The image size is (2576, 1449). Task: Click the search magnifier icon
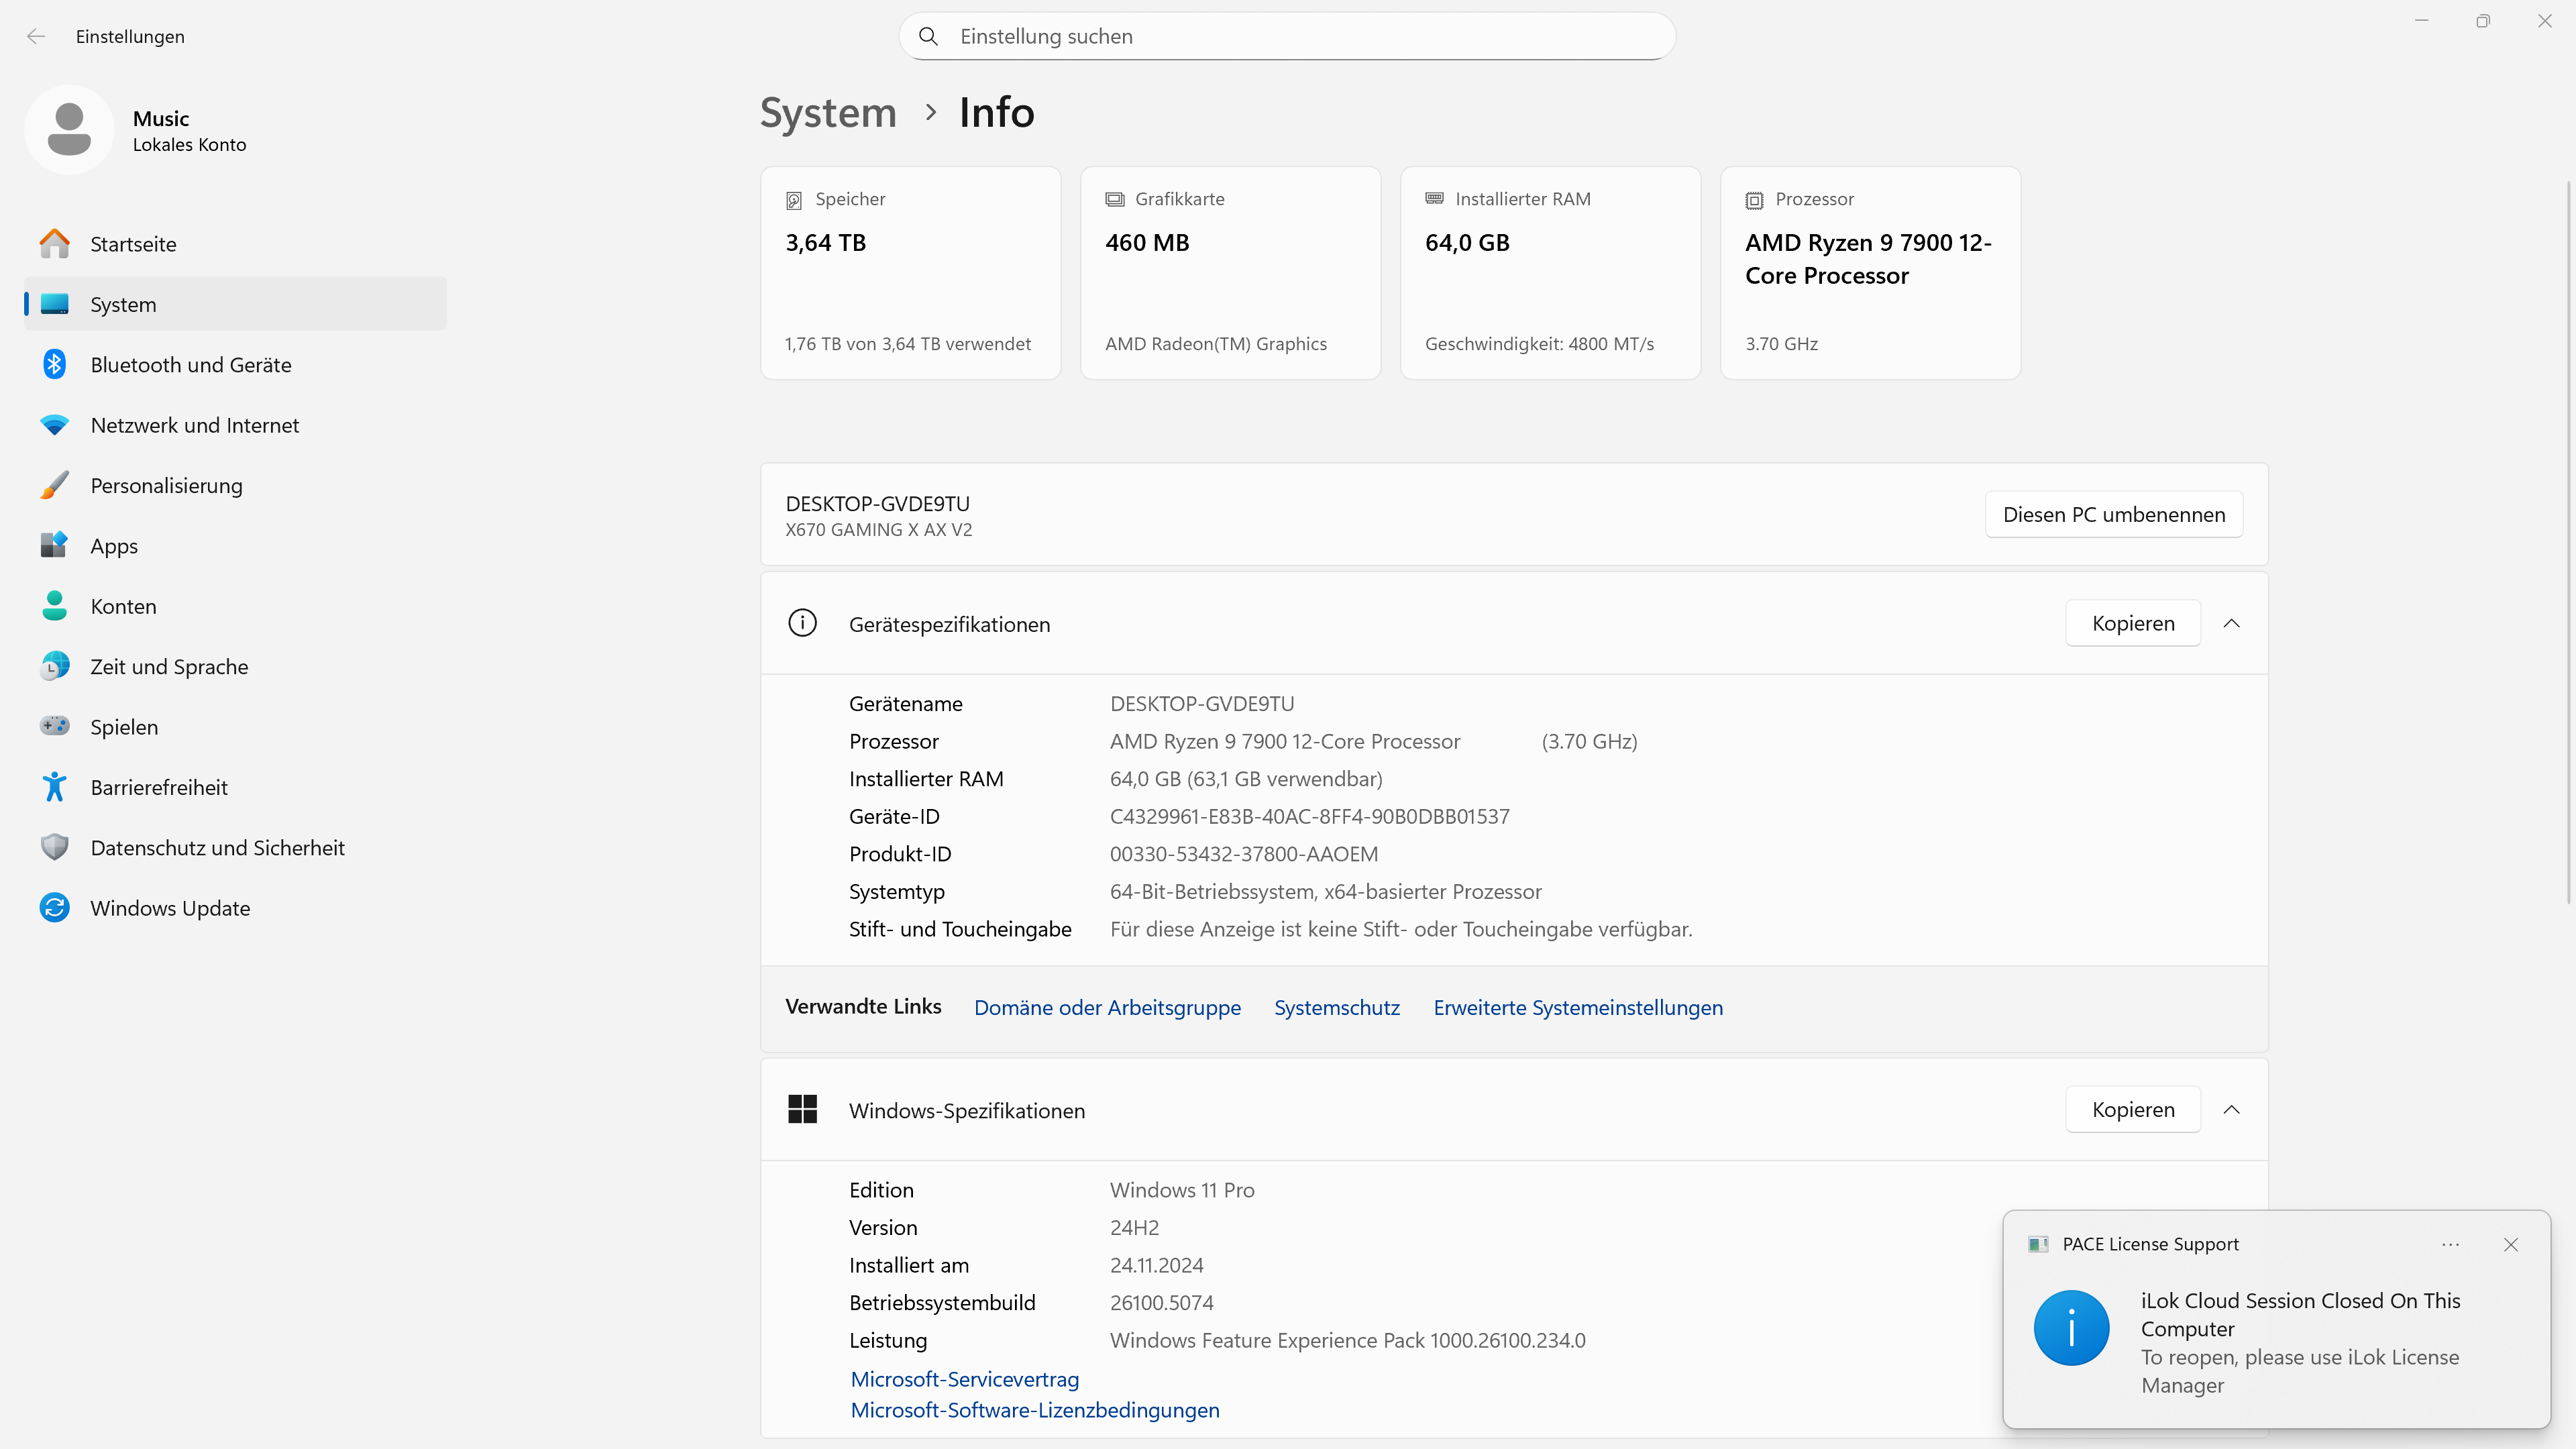point(928,36)
